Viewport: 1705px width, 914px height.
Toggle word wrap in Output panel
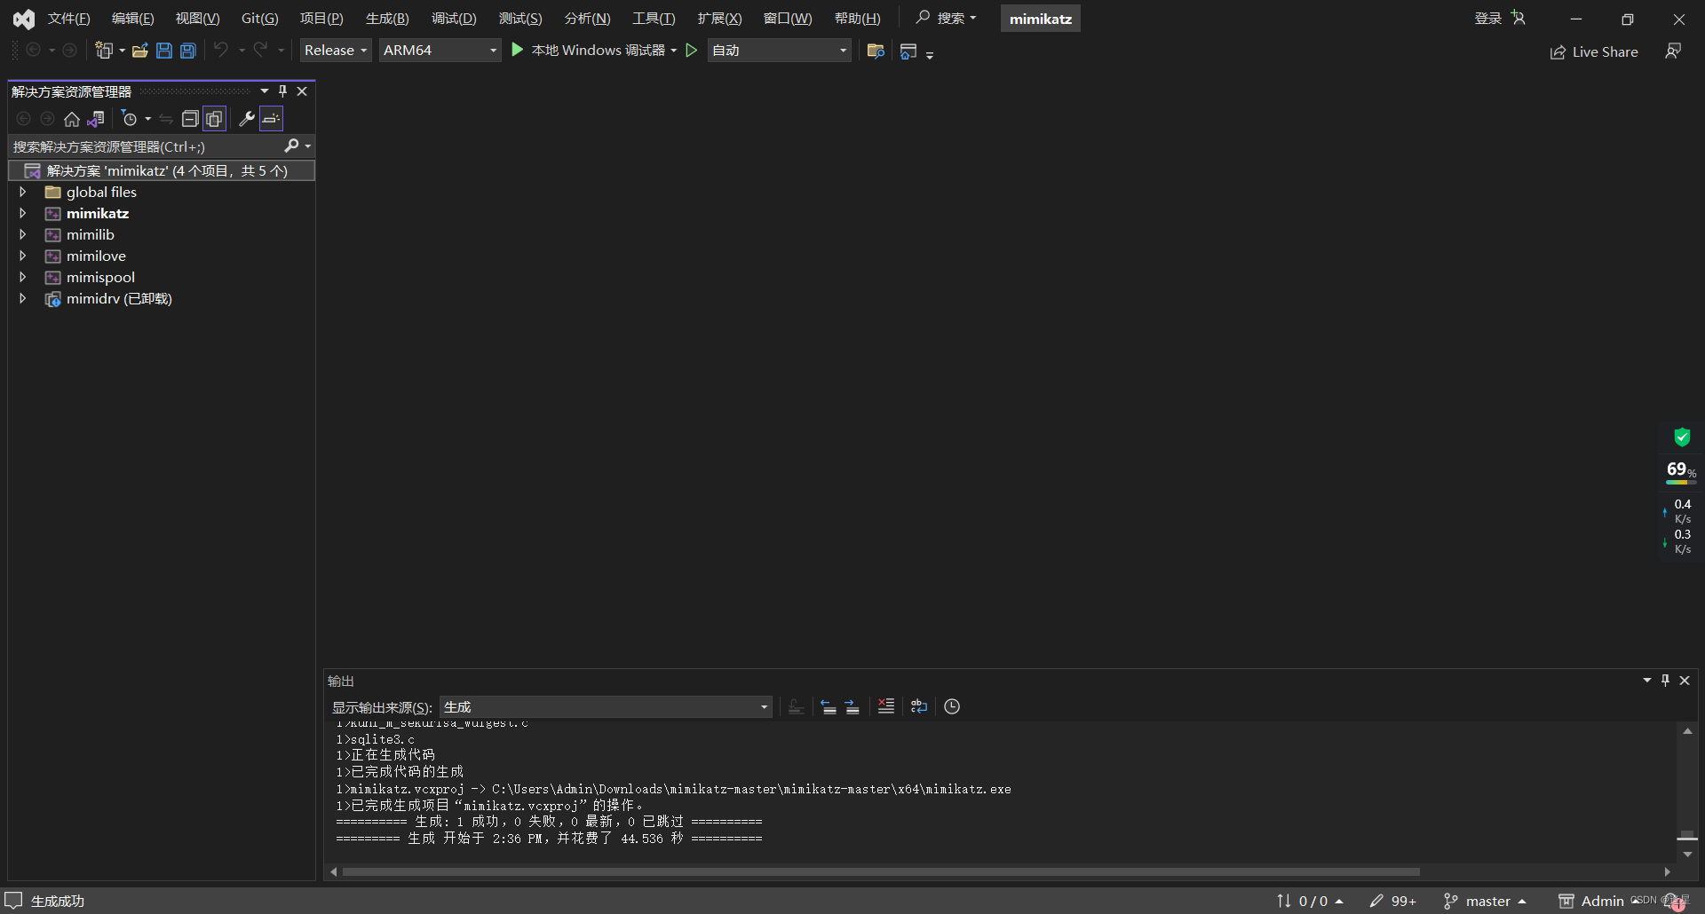[x=919, y=706]
